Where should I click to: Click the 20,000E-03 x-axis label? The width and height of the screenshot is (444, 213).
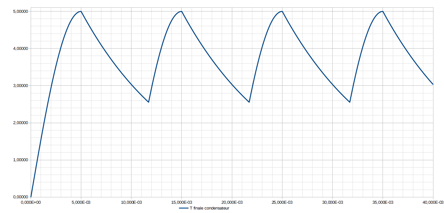[x=232, y=202]
